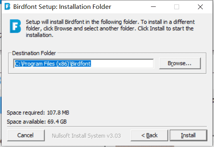The width and height of the screenshot is (214, 147).
Task: Open the Browse... folder picker
Action: pos(180,63)
